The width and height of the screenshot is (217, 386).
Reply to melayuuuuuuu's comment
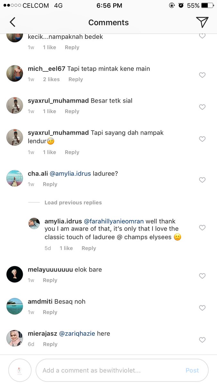(x=50, y=280)
